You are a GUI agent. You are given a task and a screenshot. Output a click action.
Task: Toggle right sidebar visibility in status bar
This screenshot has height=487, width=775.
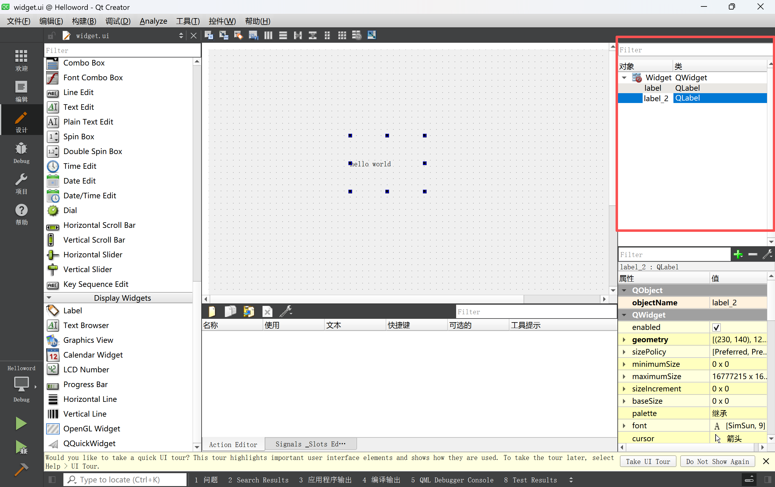(x=768, y=480)
